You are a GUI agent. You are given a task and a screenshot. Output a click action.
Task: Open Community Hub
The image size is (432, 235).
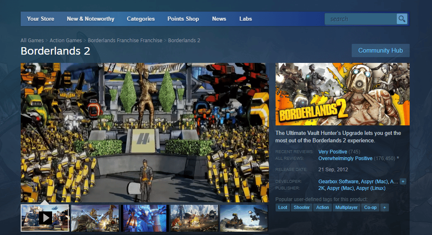(x=380, y=50)
